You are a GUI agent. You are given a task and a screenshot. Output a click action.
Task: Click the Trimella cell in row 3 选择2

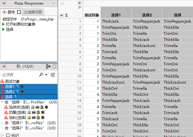[147, 34]
